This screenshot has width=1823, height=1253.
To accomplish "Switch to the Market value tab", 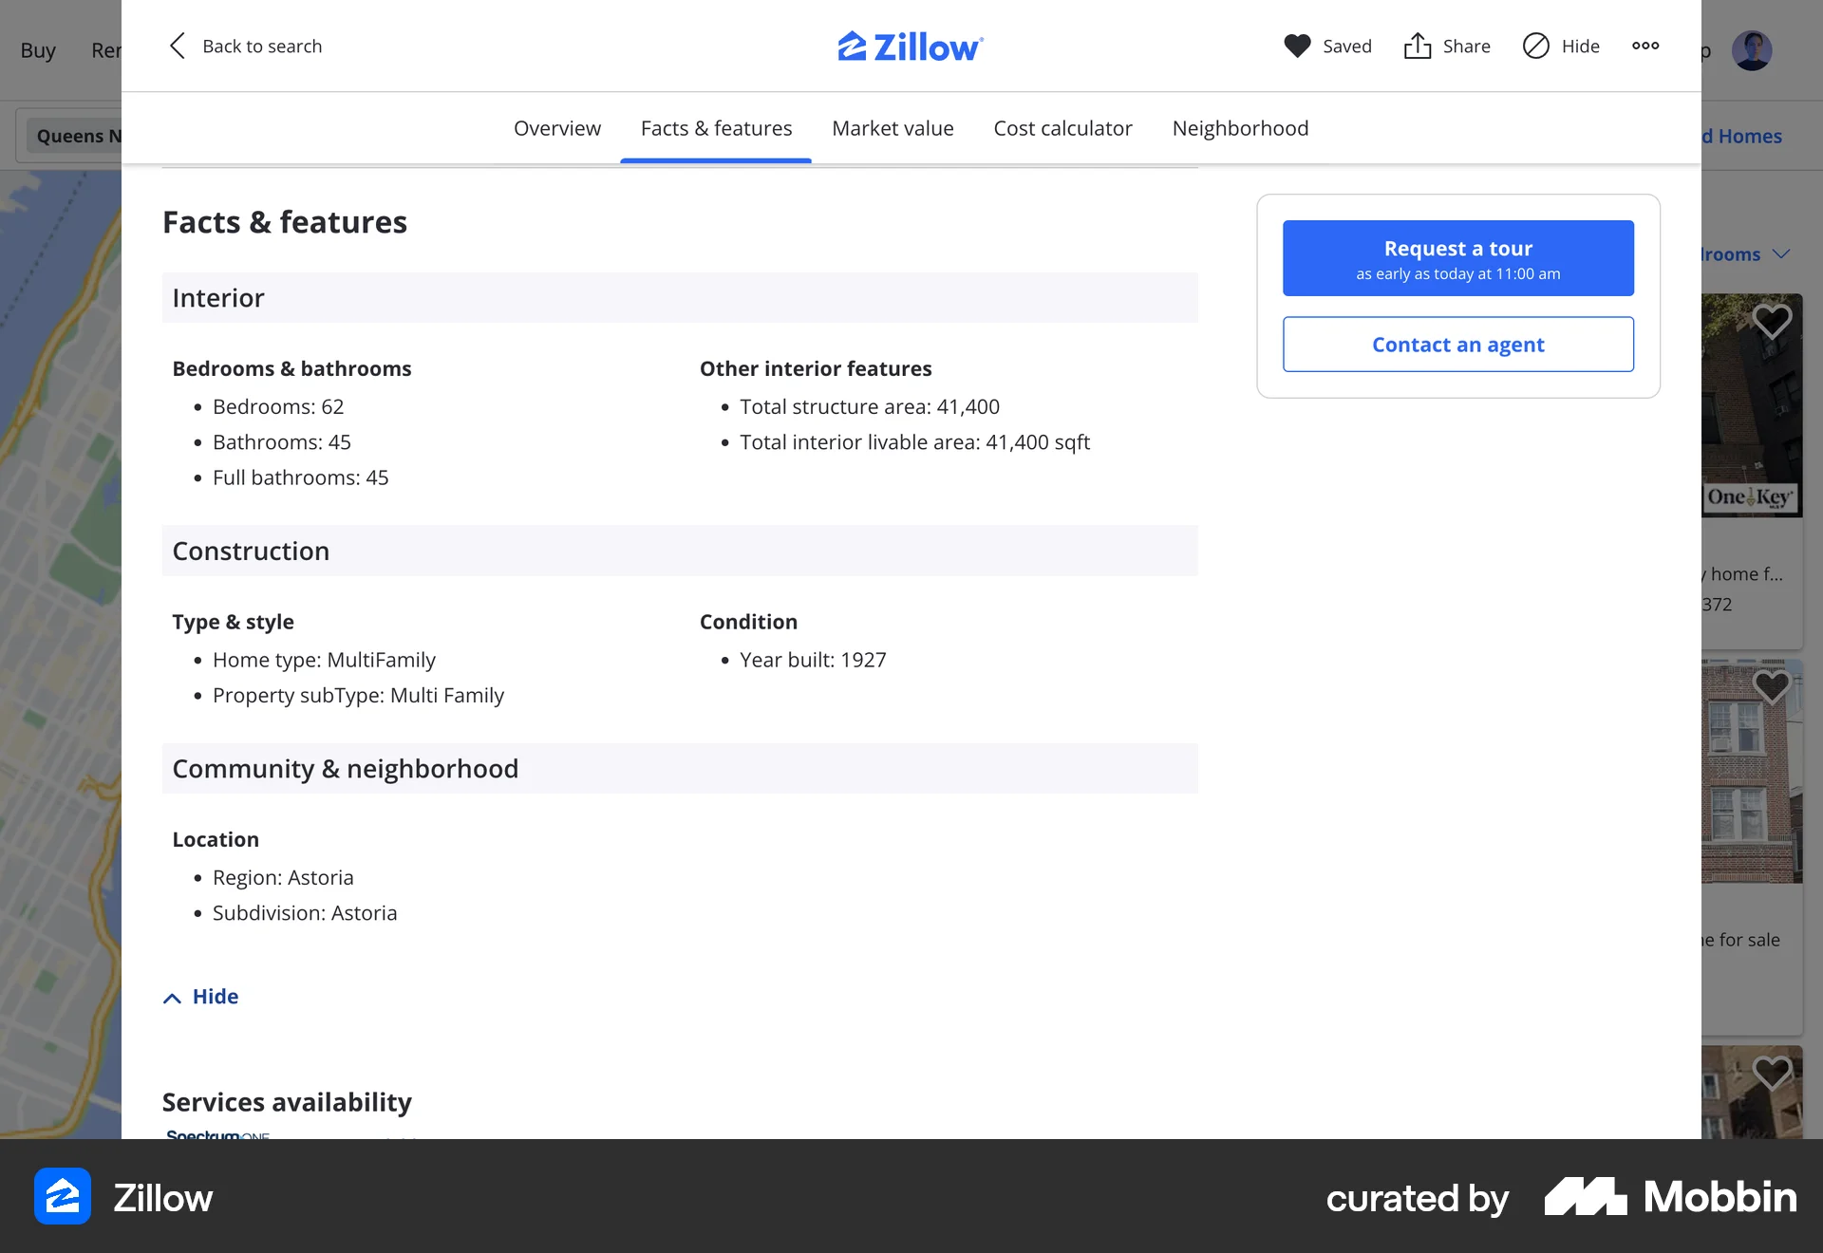I will tap(892, 128).
